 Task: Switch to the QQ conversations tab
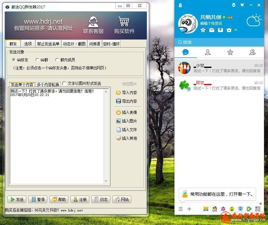pos(186,52)
